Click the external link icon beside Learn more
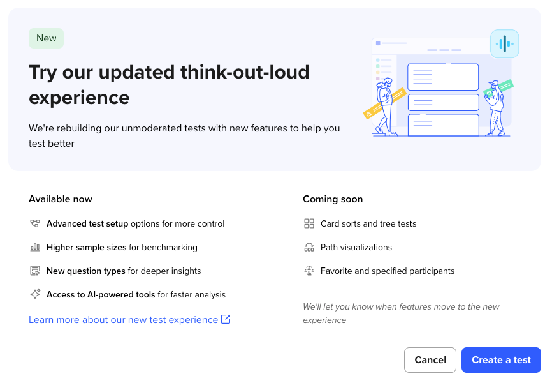552x383 pixels. tap(226, 319)
